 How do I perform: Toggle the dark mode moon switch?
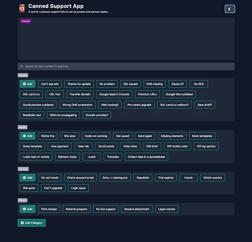230,9
